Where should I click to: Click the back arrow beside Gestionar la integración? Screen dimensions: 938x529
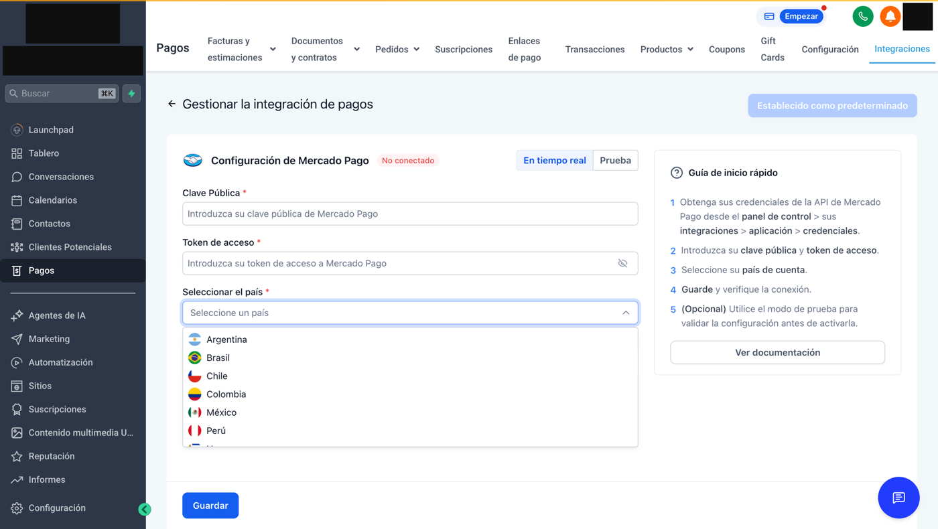pyautogui.click(x=172, y=104)
